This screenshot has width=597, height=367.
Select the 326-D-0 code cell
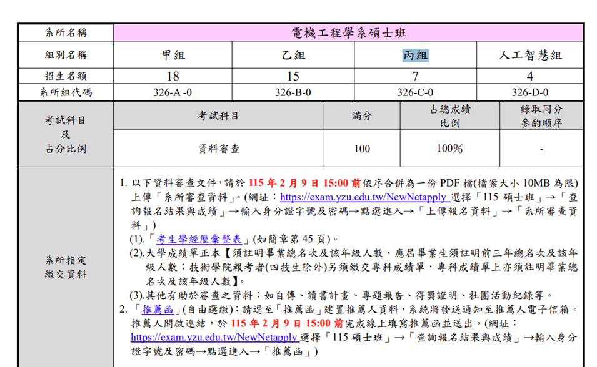coord(530,92)
